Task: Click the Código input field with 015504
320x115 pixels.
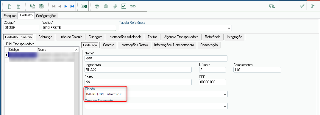Action: coord(21,28)
